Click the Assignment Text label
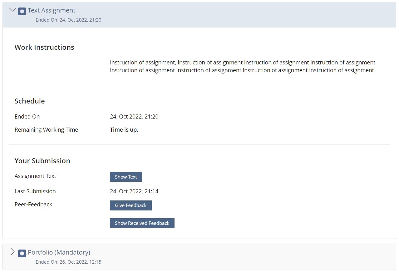This screenshot has height=273, width=399. [x=35, y=176]
